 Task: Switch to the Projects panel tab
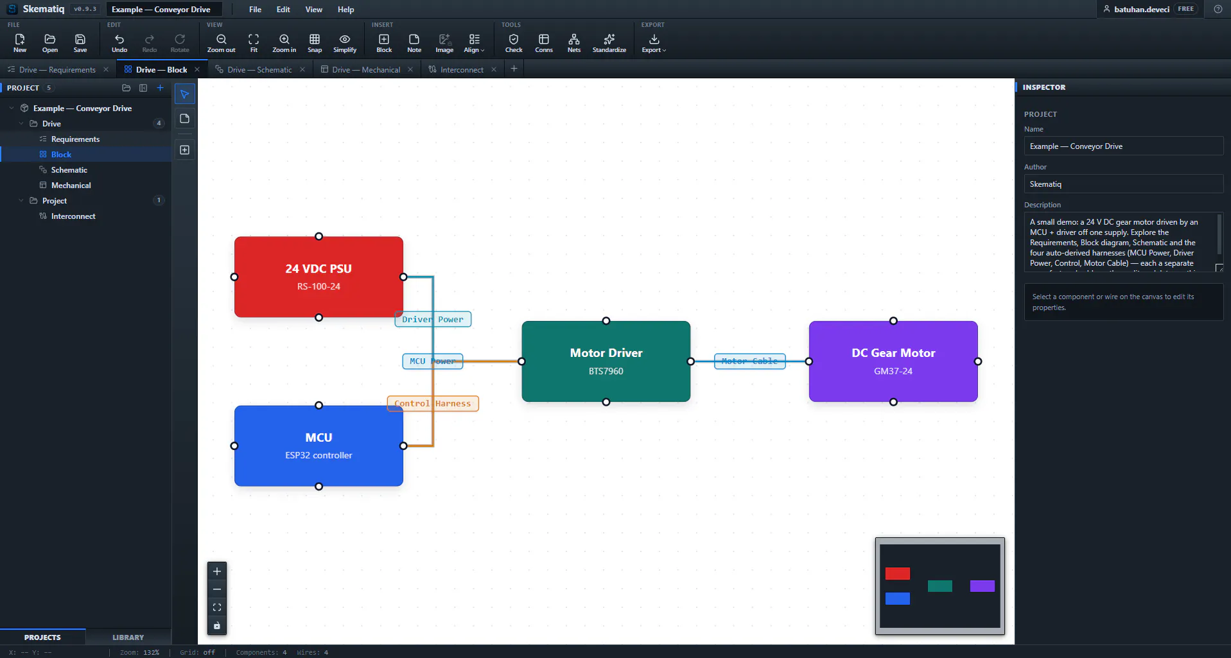[x=42, y=637]
